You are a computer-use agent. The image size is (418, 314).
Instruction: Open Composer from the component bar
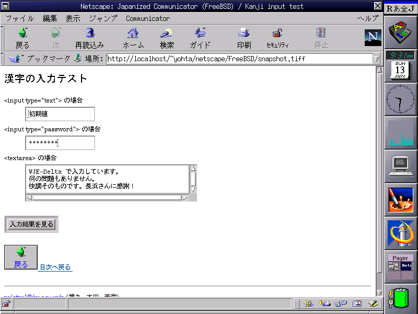373,304
